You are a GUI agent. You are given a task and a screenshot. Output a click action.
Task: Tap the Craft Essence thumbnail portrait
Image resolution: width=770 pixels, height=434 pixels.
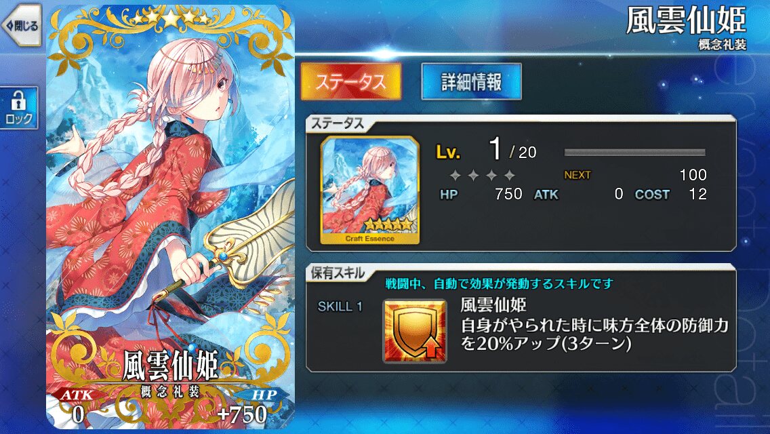pyautogui.click(x=370, y=190)
